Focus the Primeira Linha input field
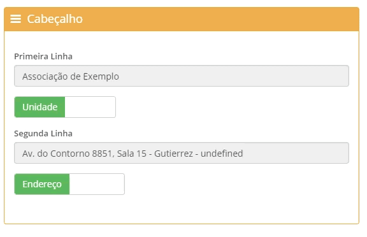This screenshot has width=367, height=237. click(x=182, y=76)
